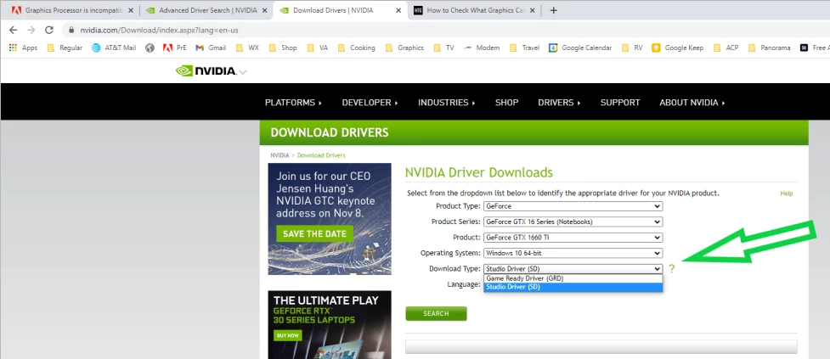The height and width of the screenshot is (359, 830).
Task: Click the green question mark help icon
Action: (672, 268)
